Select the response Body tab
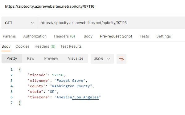This screenshot has width=185, height=115. [x=6, y=46]
